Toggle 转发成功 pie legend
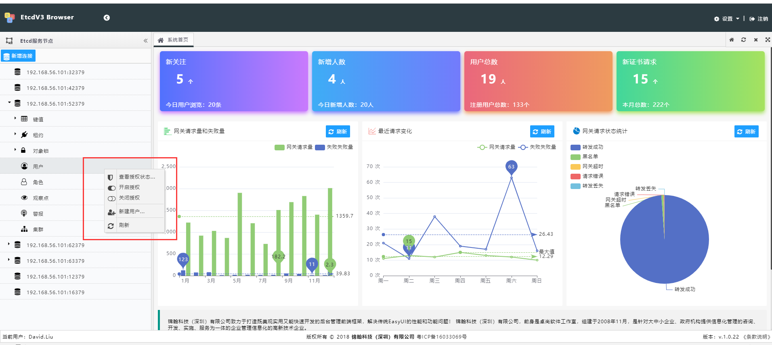This screenshot has width=772, height=345. [x=587, y=147]
